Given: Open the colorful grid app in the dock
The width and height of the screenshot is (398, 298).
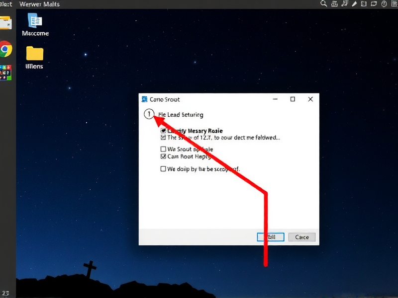Looking at the screenshot, I should [x=5, y=73].
